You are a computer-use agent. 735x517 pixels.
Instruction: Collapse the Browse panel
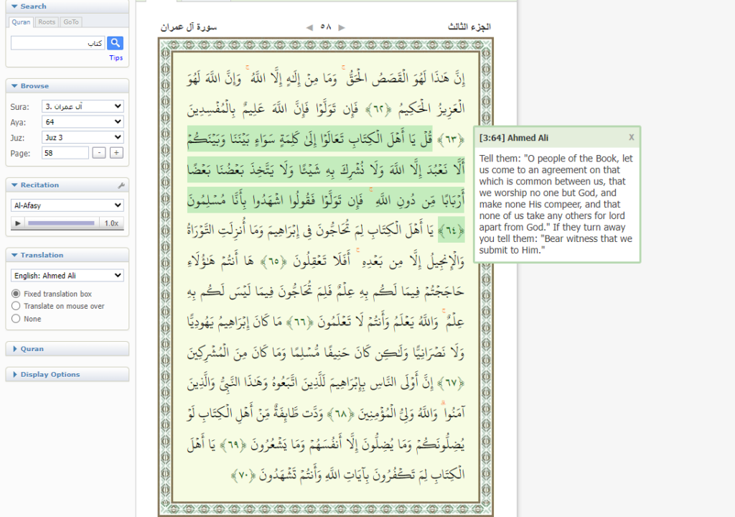[x=67, y=86]
